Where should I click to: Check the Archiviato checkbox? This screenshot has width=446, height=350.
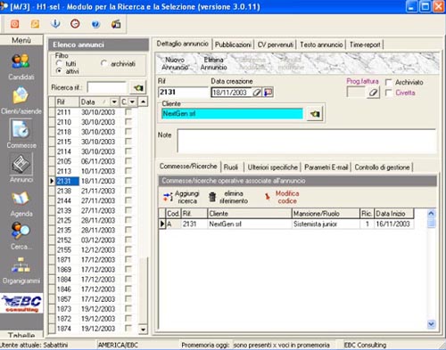click(x=389, y=82)
